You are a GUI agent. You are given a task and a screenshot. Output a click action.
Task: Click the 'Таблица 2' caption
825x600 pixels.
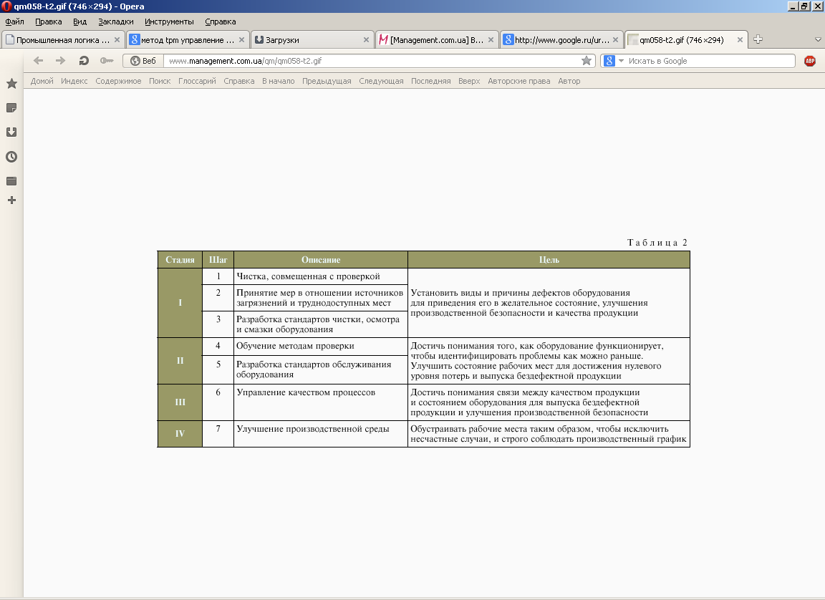coord(657,243)
